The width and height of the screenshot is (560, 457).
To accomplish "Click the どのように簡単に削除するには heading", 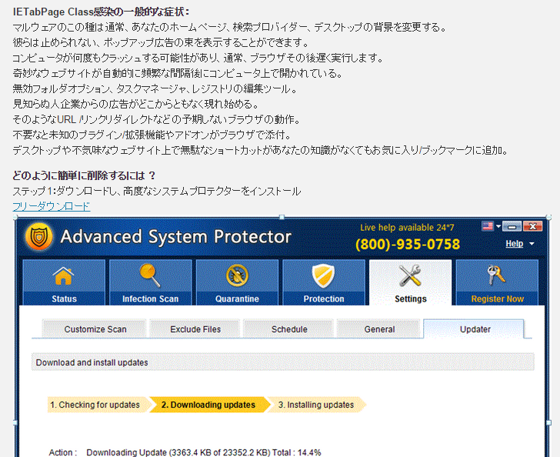I will click(85, 175).
